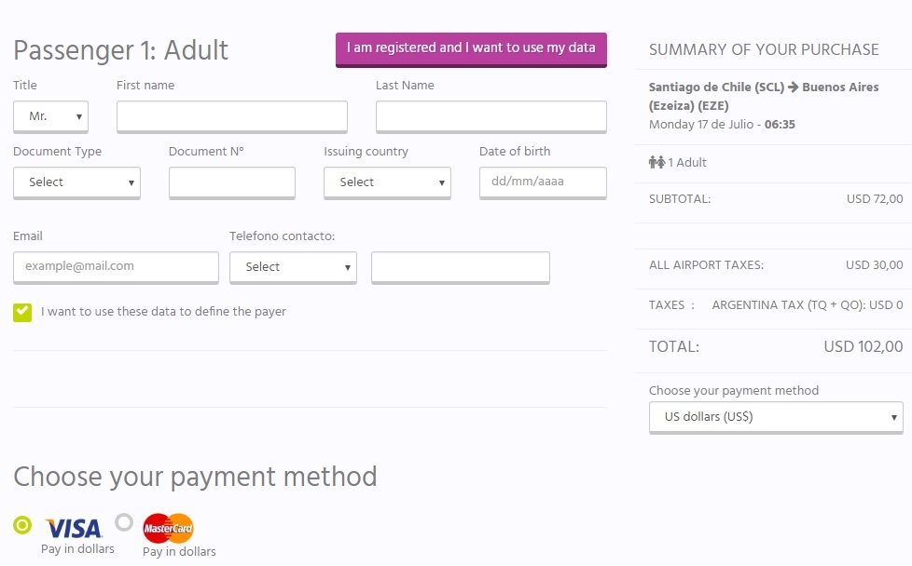912x566 pixels.
Task: Click the MasterCard logo
Action: coord(168,528)
